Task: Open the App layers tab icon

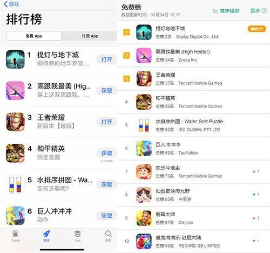Action: pos(77,234)
